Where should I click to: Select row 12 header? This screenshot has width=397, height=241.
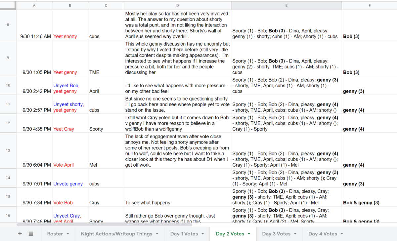(8, 123)
